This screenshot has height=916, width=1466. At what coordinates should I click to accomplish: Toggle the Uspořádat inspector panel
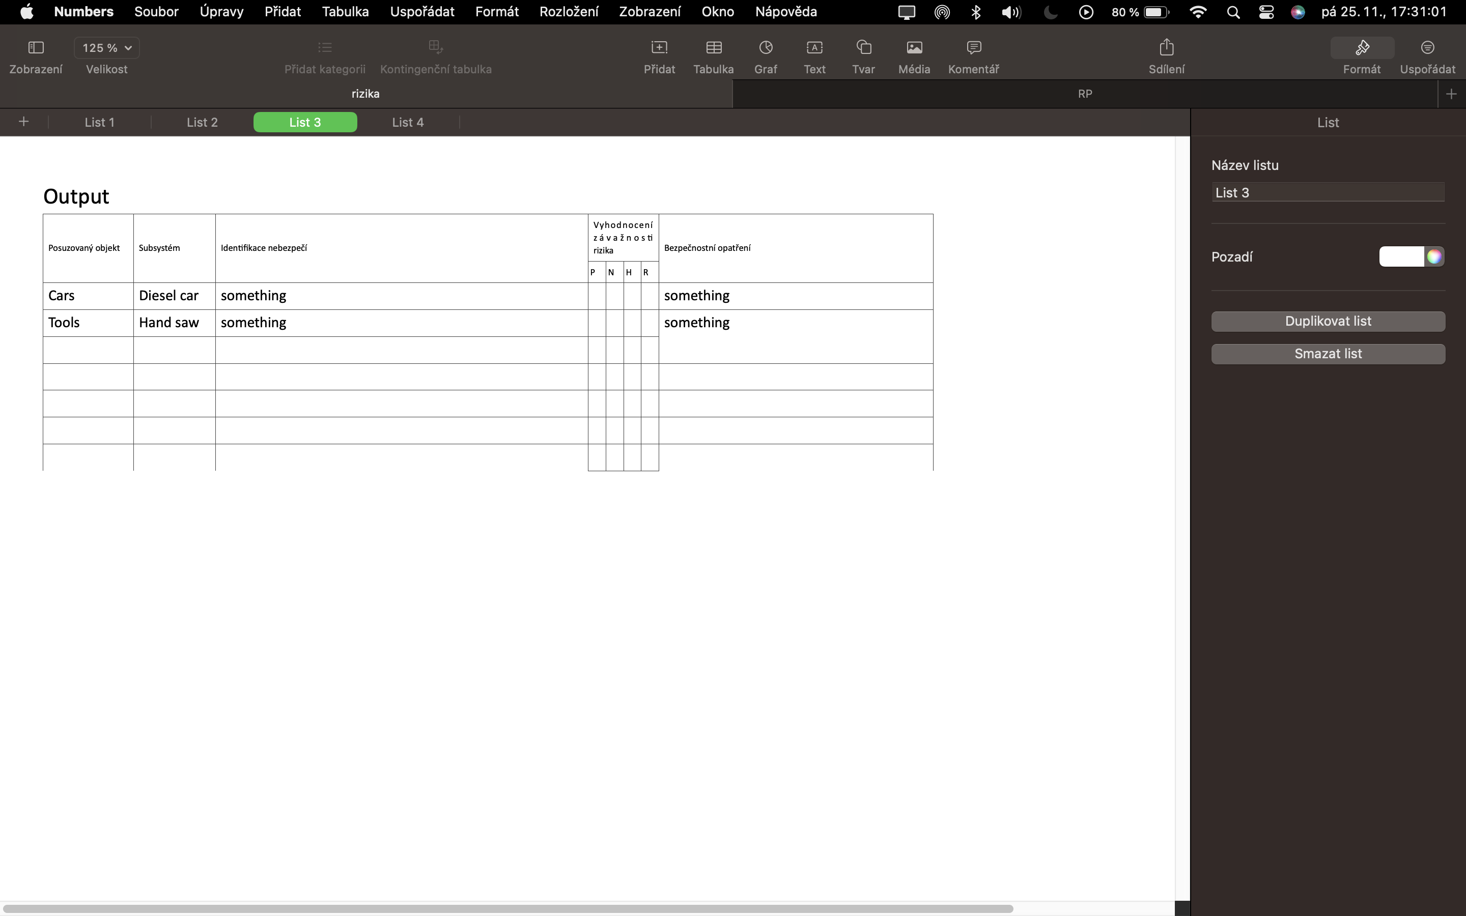coord(1427,47)
